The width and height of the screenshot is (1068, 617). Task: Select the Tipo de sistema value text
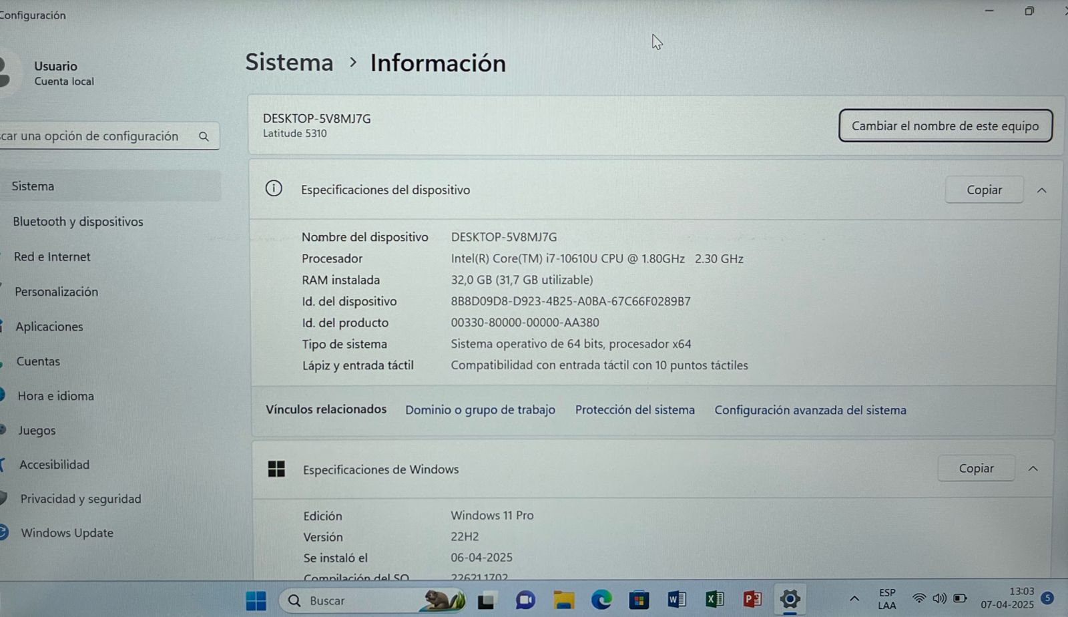(571, 344)
